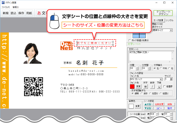This screenshot has height=123, width=177.
Task: Click the font サイズ spinner arrows
Action: coord(171,79)
